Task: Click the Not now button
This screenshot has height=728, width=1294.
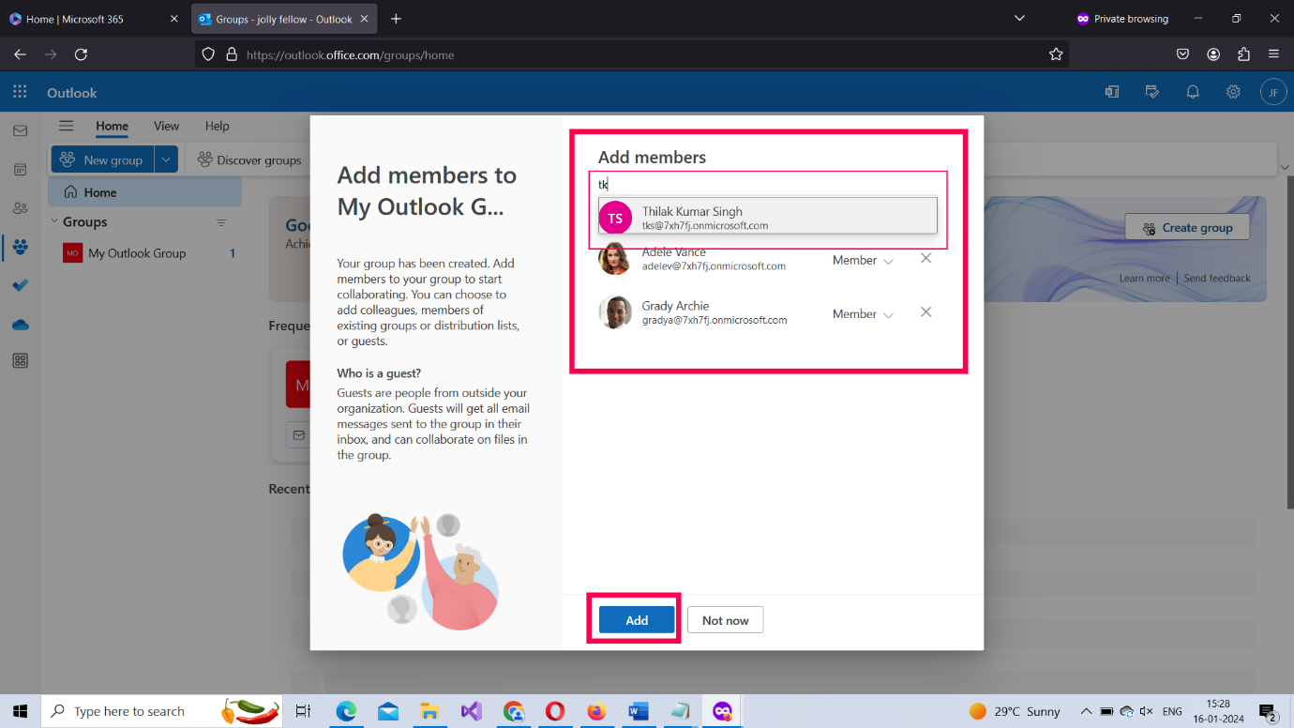Action: click(x=725, y=620)
